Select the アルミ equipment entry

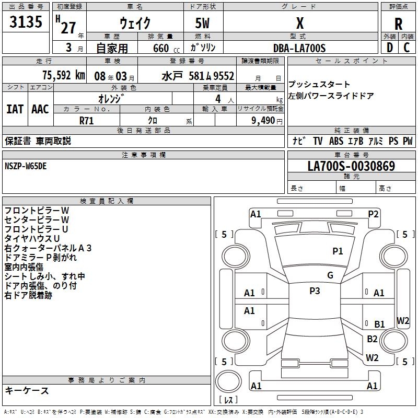pos(376,141)
